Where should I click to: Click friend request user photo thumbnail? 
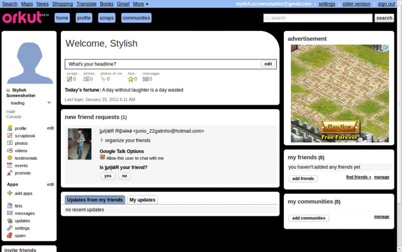point(79,144)
